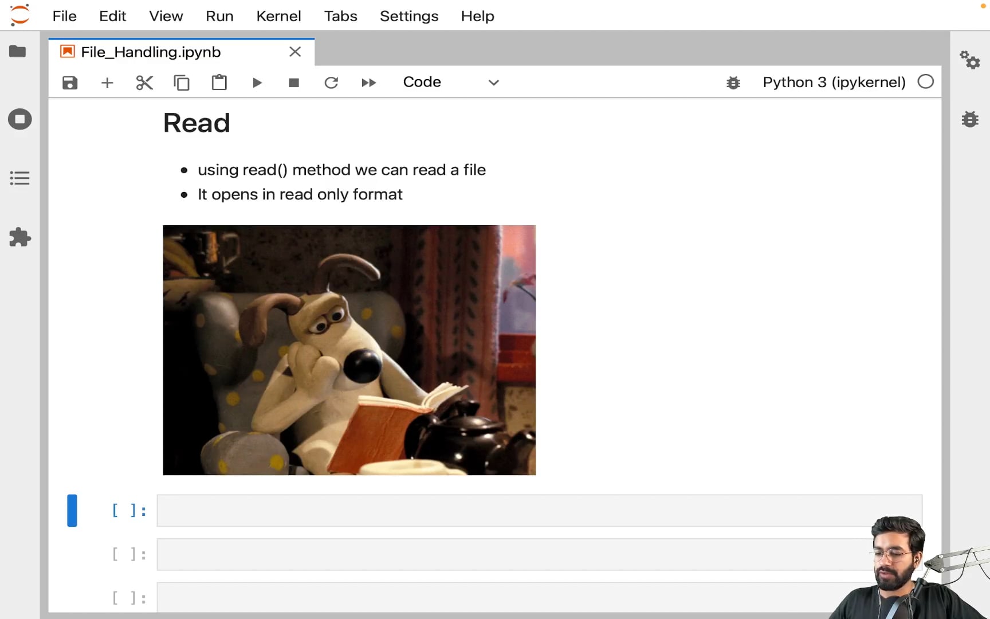Interrupt the kernel with the stop button
The image size is (990, 619).
294,83
